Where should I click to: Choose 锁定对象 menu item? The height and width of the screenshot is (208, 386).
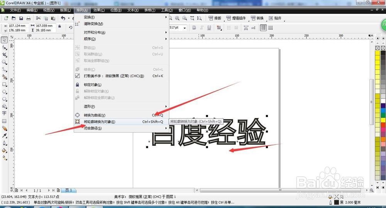(x=121, y=85)
